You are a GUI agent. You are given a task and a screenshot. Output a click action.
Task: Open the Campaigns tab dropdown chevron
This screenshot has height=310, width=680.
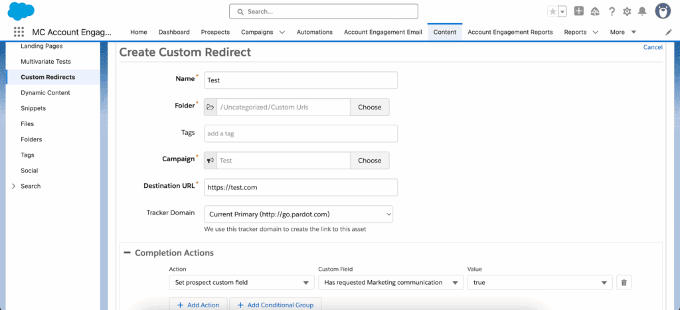pyautogui.click(x=282, y=32)
